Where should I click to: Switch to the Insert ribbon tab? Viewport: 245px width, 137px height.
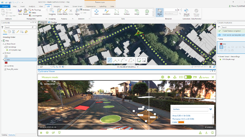[x=23, y=6]
